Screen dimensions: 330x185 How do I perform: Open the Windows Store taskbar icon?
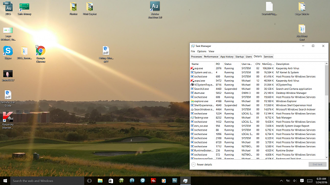point(111,181)
